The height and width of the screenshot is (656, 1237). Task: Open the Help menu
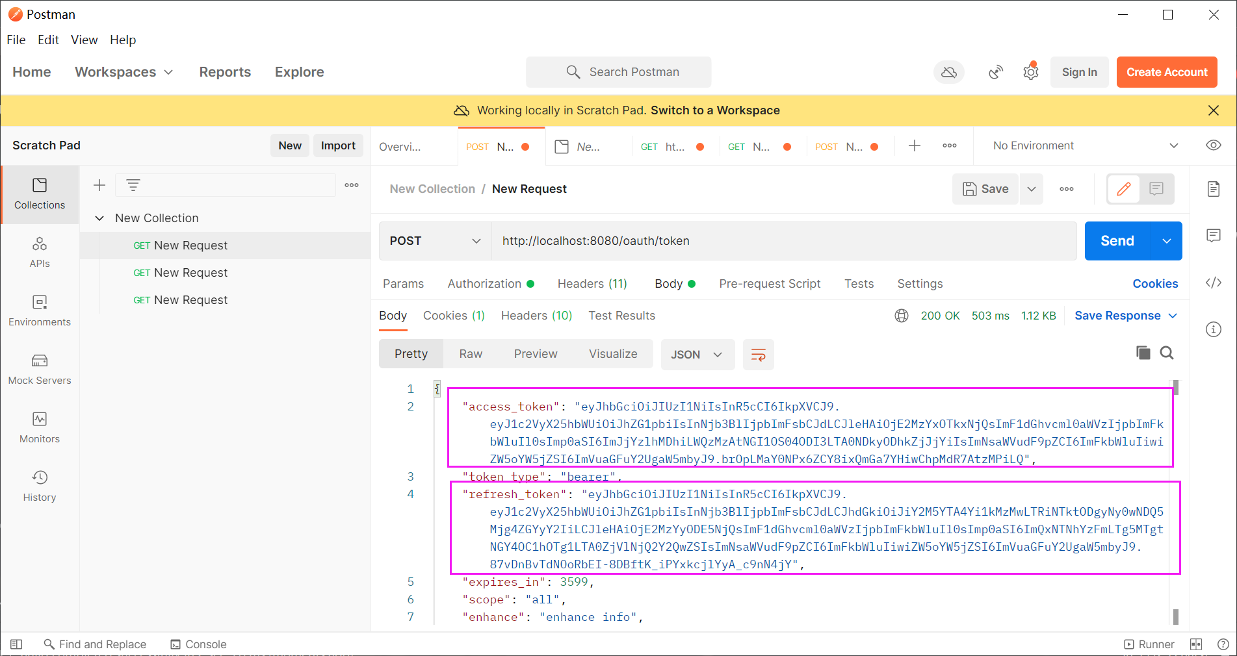point(123,40)
